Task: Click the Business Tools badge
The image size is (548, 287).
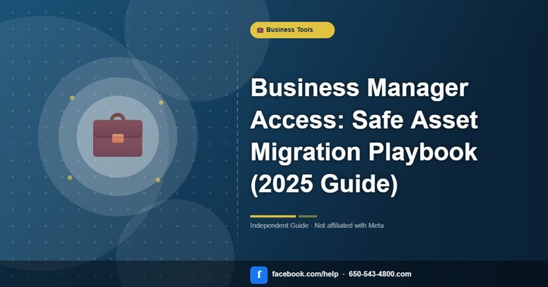Action: pos(292,30)
